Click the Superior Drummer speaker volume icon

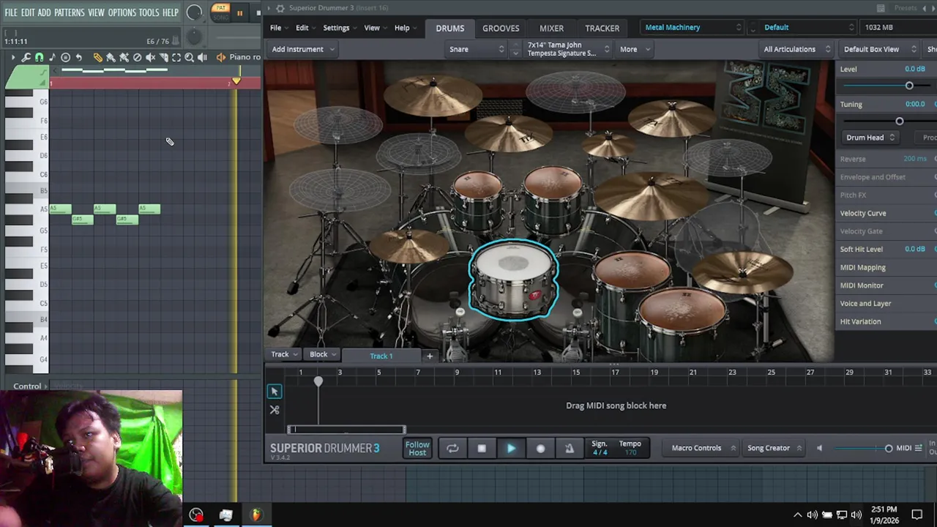point(819,448)
